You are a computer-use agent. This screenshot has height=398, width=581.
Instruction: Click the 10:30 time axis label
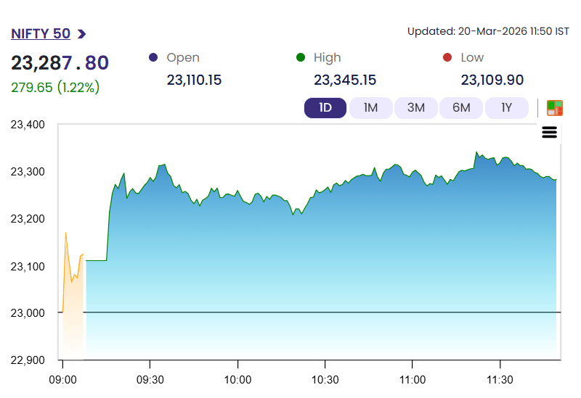pyautogui.click(x=325, y=380)
